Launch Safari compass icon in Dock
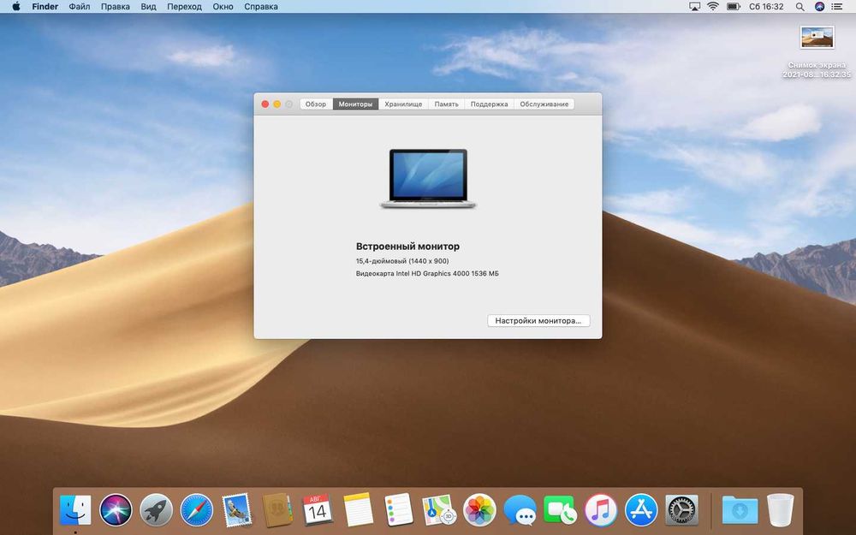Viewport: 856px width, 535px height. (x=197, y=510)
